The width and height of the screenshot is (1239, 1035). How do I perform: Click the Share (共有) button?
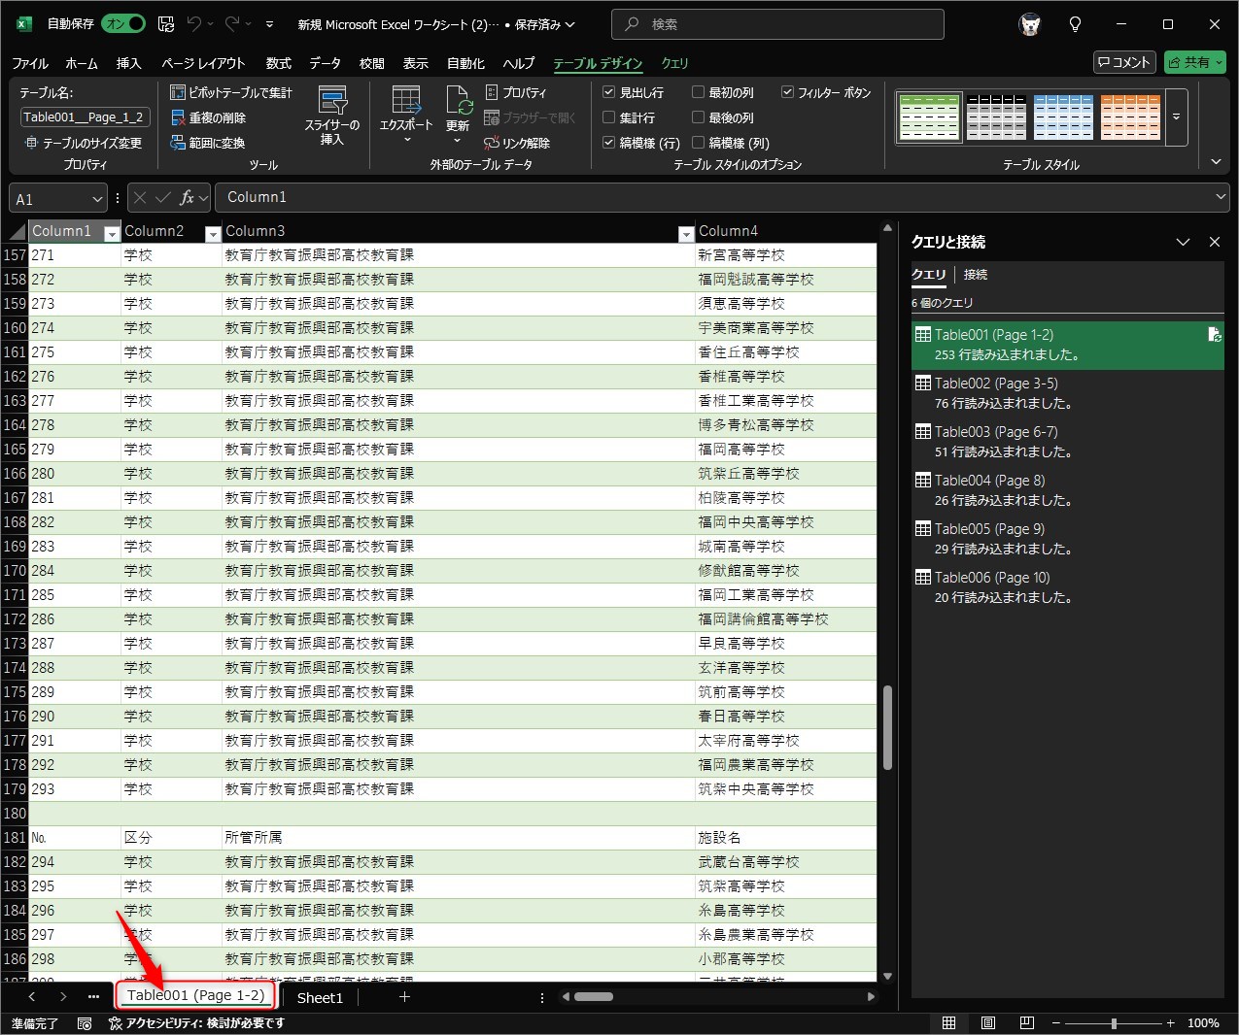coord(1195,62)
